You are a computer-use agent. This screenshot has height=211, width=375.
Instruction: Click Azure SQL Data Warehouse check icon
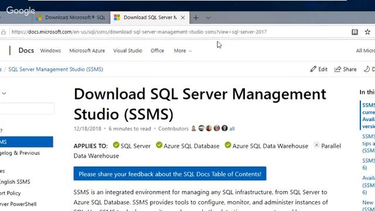(228, 145)
